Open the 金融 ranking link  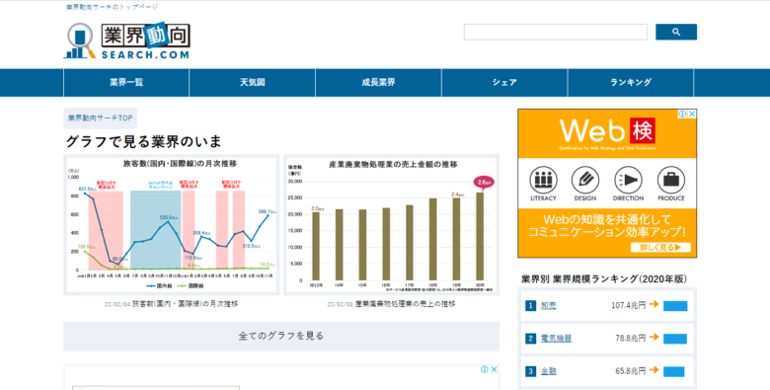pyautogui.click(x=549, y=371)
